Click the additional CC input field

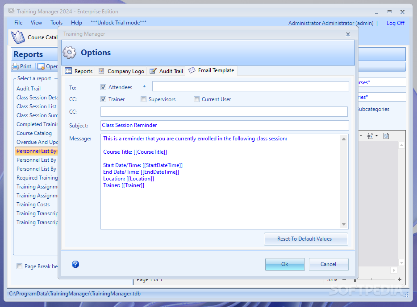[x=224, y=112]
